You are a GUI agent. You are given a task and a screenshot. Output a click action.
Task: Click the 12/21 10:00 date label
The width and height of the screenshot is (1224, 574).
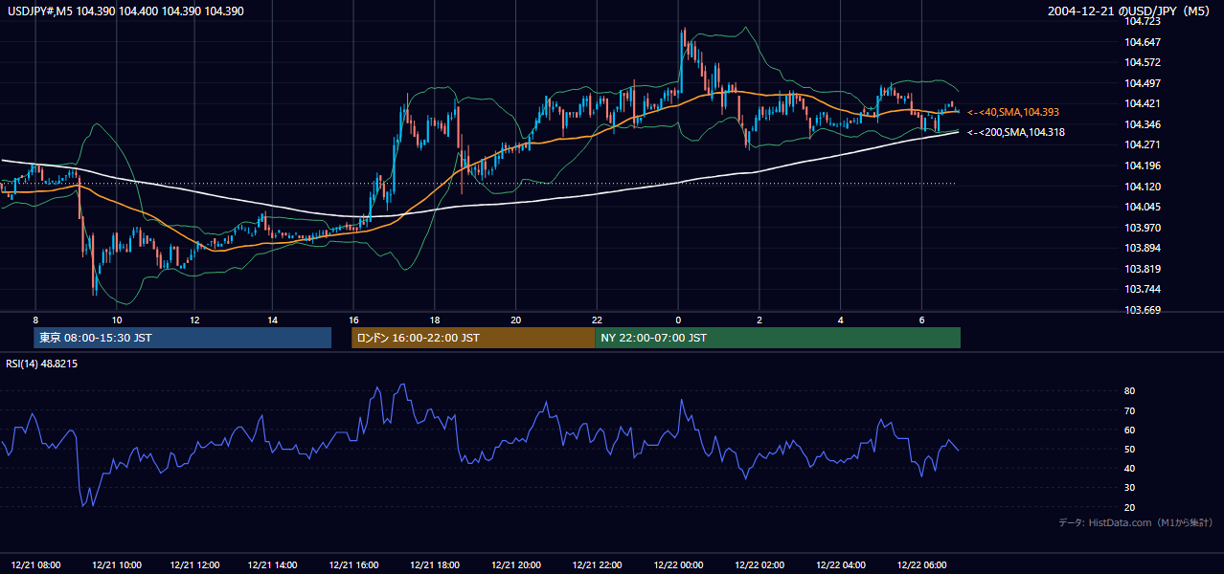(x=116, y=565)
